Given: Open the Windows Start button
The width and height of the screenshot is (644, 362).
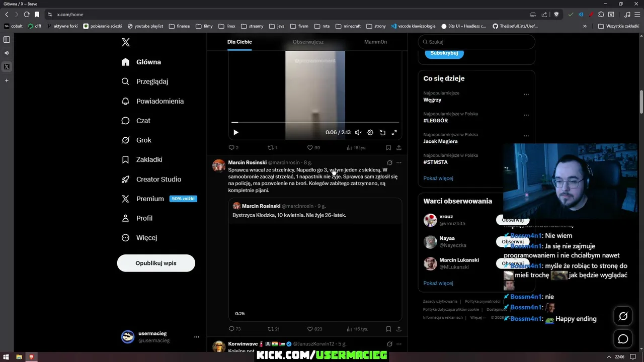Looking at the screenshot, I should (x=6, y=357).
